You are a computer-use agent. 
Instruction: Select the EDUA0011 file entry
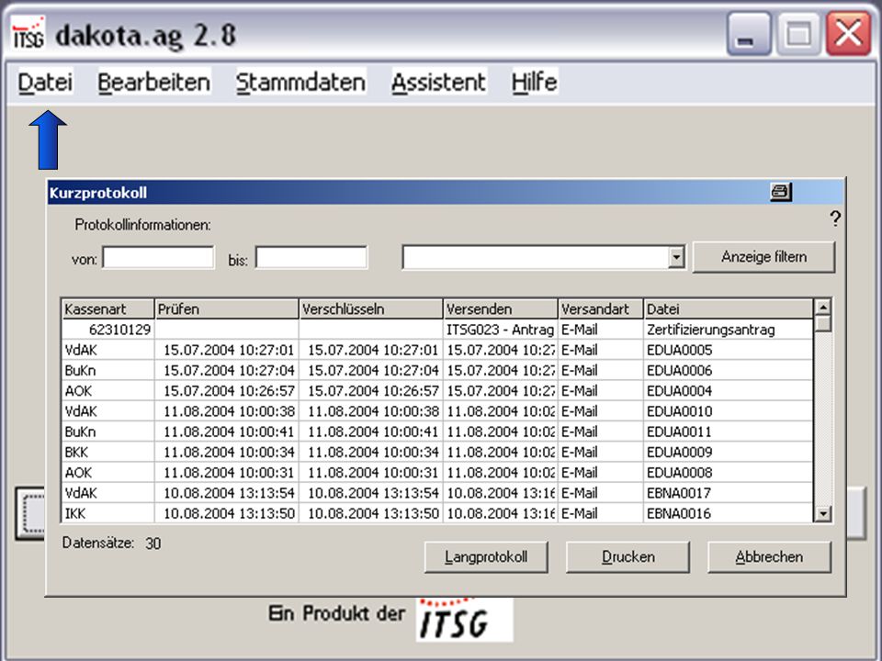coord(729,431)
